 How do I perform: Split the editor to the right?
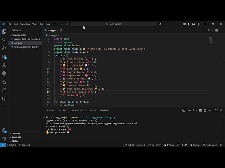pyautogui.click(x=217, y=30)
